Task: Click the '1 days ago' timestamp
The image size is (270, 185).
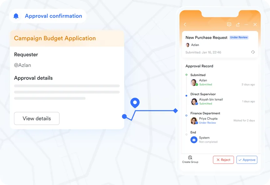Action: tap(248, 101)
